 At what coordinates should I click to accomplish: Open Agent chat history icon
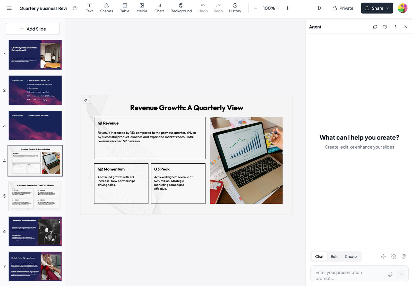tap(385, 27)
